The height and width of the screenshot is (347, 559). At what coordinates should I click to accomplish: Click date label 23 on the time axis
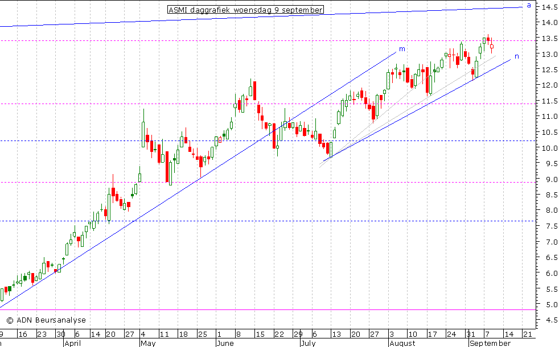click(42, 334)
